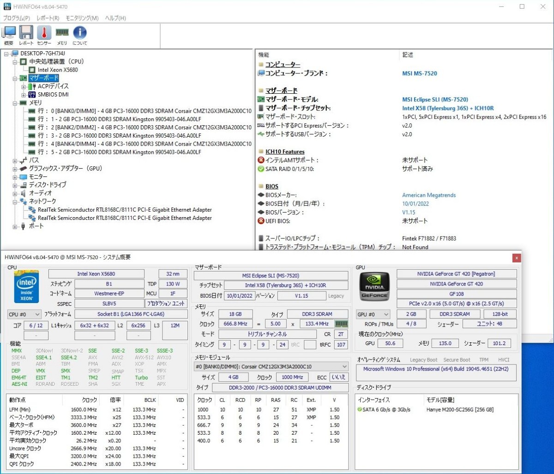554x474 pixels.
Task: Click the green status icon beside SATA 6 Gb/s
Action: [x=360, y=409]
